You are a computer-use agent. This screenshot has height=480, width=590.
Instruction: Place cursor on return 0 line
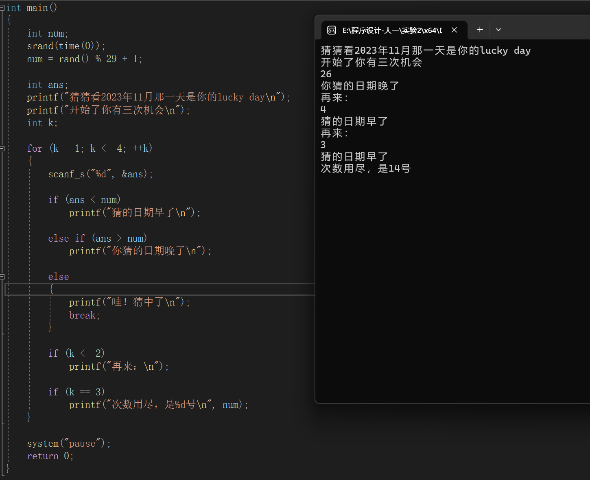[50, 456]
